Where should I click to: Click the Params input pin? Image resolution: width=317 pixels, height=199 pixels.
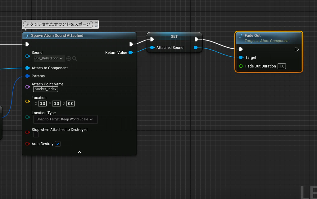click(28, 76)
